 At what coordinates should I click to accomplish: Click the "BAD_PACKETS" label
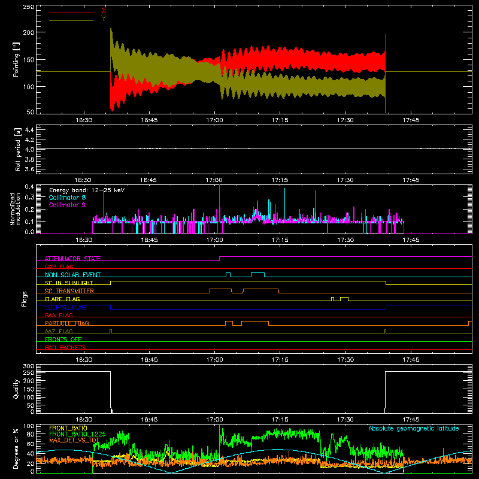(x=65, y=347)
